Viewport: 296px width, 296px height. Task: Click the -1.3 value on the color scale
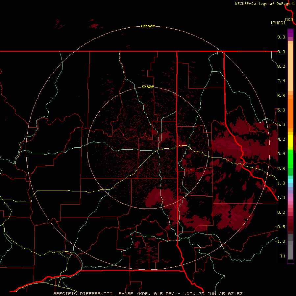280,241
